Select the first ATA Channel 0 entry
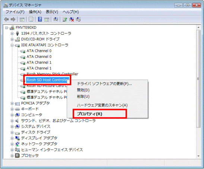This screenshot has width=204, height=169. point(39,51)
